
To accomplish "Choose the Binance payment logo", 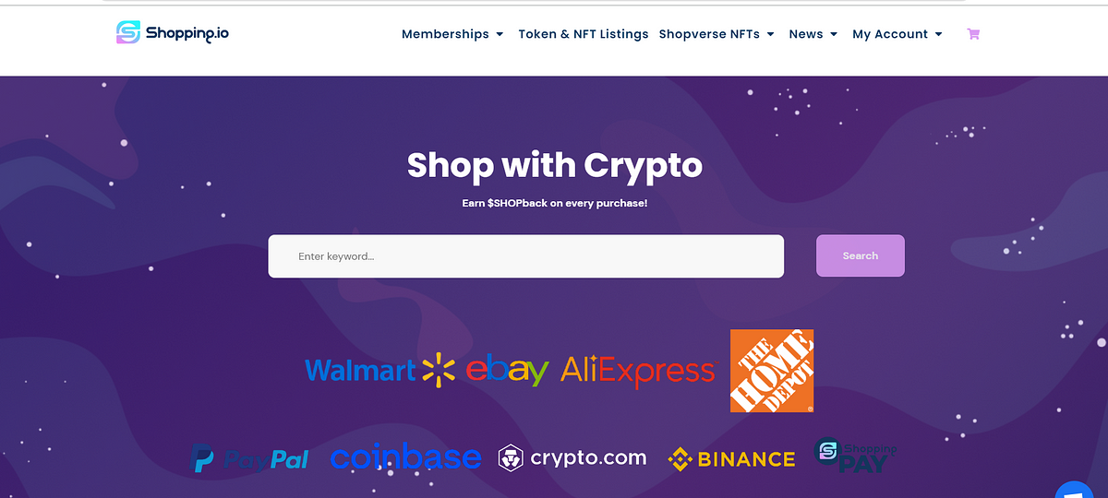I will coord(731,458).
